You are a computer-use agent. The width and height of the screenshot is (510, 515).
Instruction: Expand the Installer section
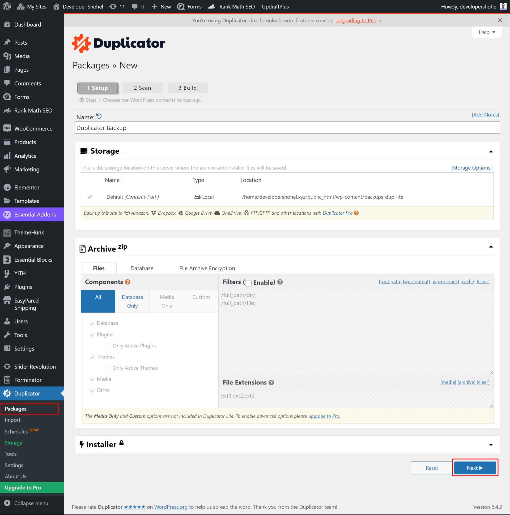(491, 445)
